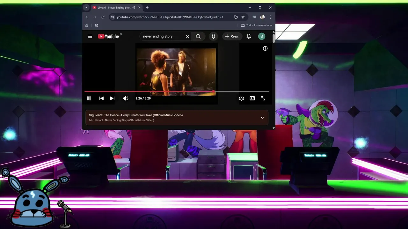
Task: Skip to the next video
Action: click(112, 98)
